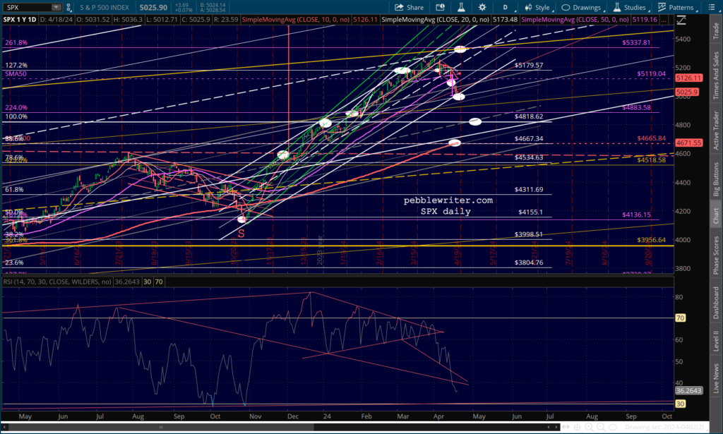Open the Drawings menu
The height and width of the screenshot is (434, 723).
point(582,7)
